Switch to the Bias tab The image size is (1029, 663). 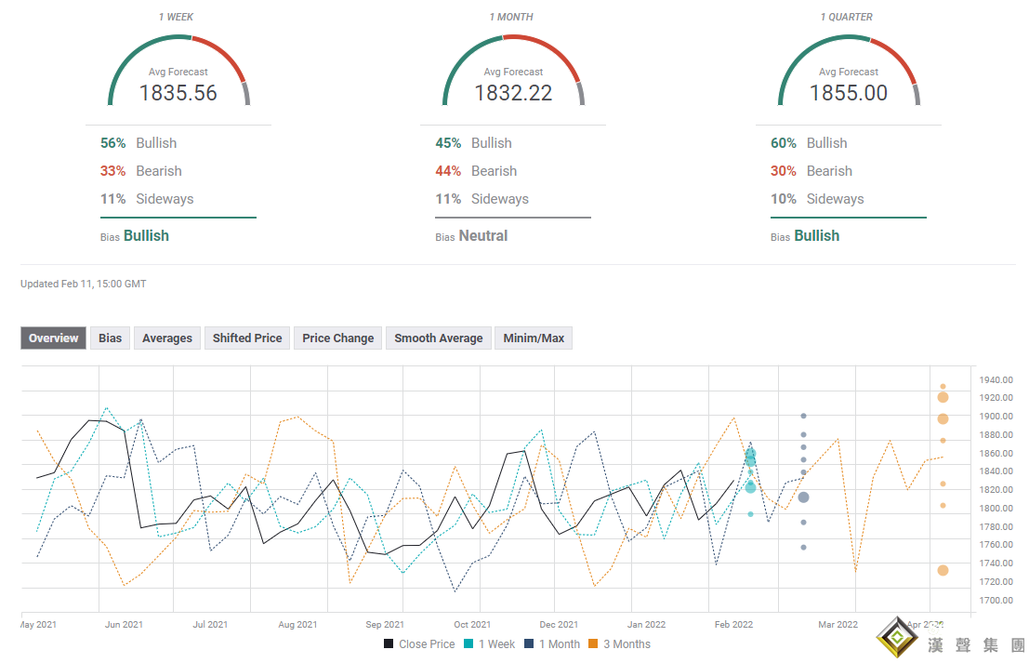(110, 338)
